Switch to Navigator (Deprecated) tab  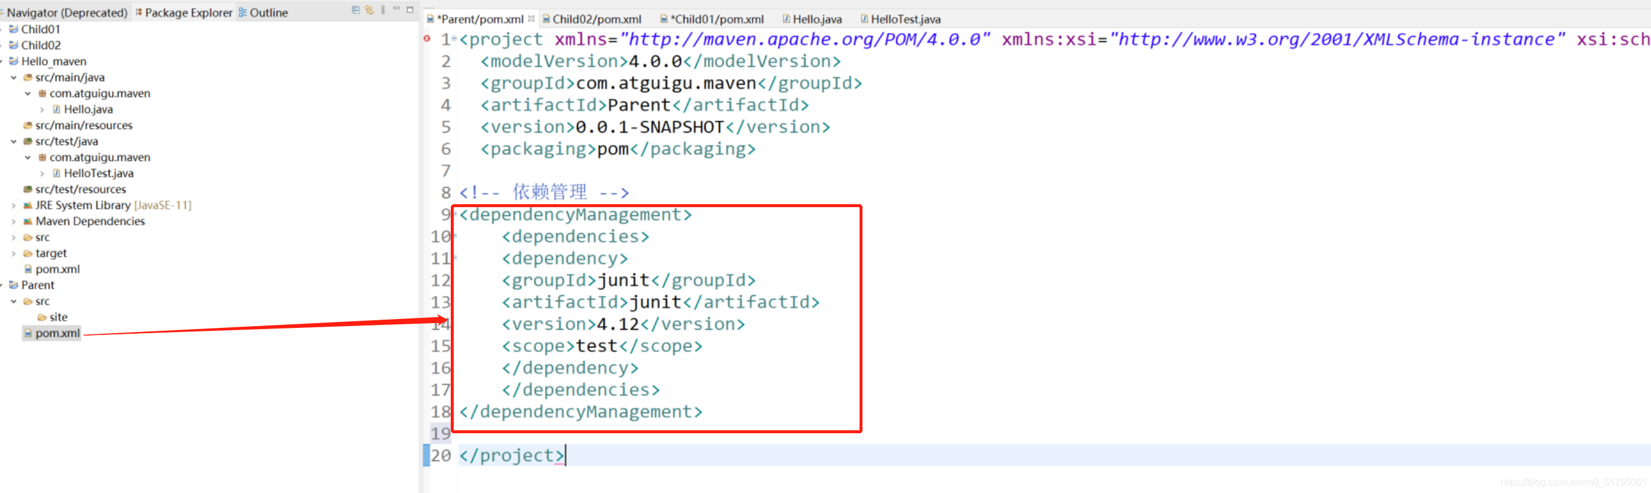point(67,12)
